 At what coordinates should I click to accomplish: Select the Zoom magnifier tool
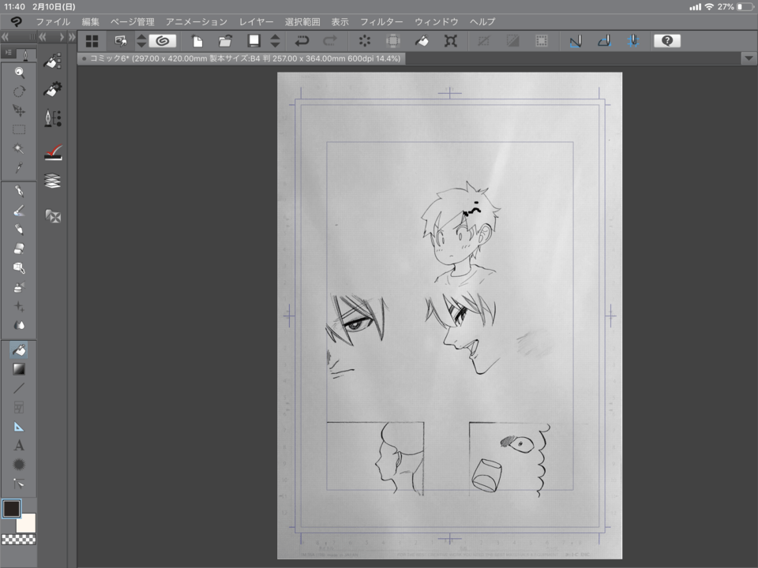point(19,73)
